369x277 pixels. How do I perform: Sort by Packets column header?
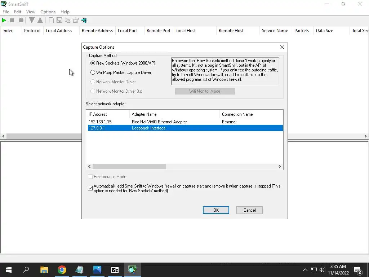pos(303,31)
